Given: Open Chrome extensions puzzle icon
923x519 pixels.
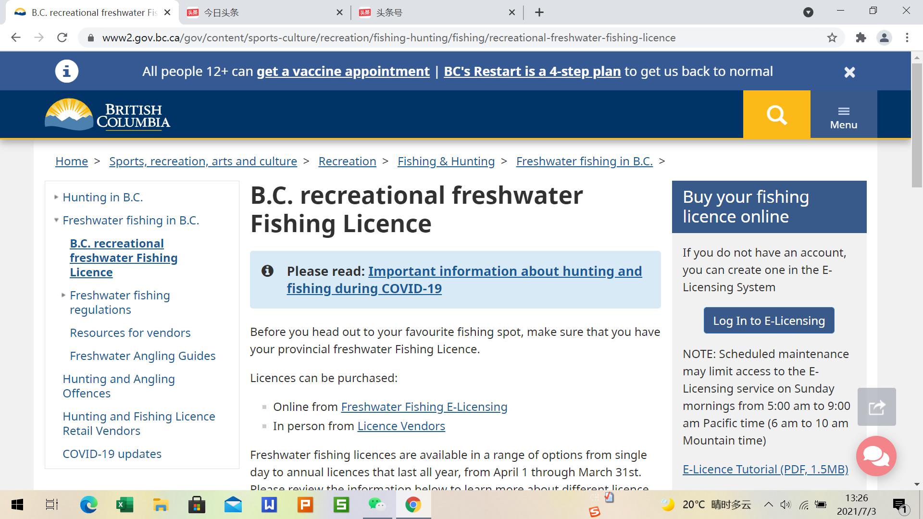Looking at the screenshot, I should 861,37.
